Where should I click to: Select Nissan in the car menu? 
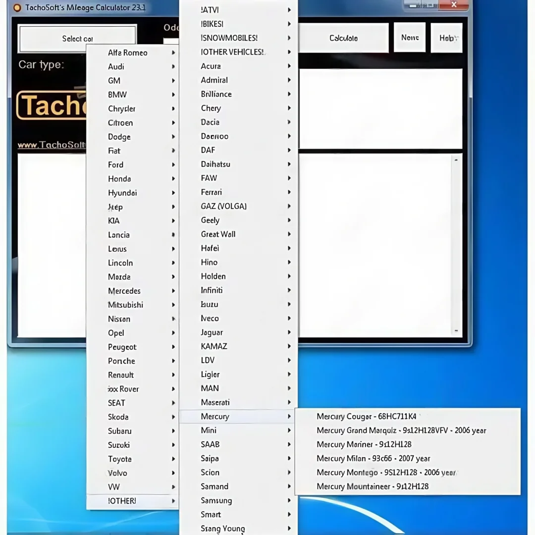[x=132, y=319]
